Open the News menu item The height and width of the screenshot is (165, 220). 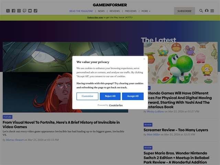pos(101,11)
